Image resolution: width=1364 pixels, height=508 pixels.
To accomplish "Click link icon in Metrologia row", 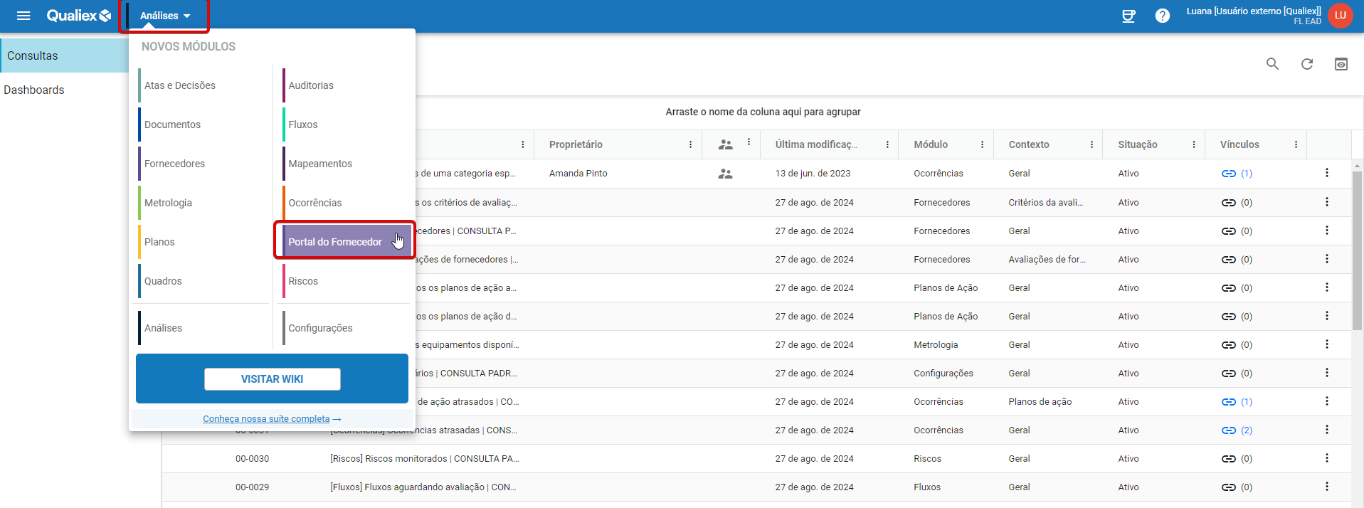I will pos(1229,345).
